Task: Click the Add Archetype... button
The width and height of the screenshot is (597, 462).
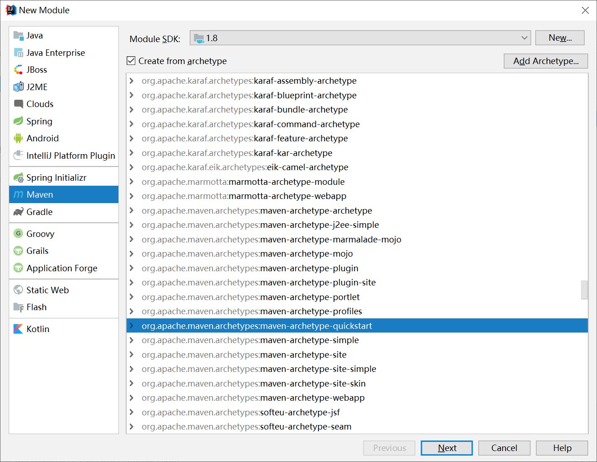Action: coord(546,61)
